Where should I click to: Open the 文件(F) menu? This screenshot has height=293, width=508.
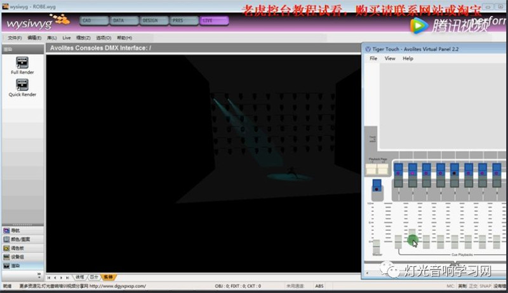click(15, 38)
